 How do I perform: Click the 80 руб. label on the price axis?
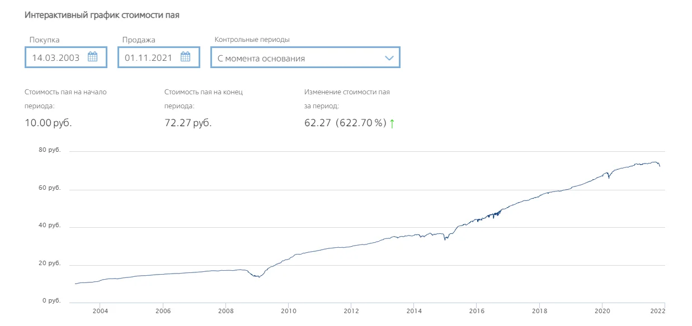(51, 151)
